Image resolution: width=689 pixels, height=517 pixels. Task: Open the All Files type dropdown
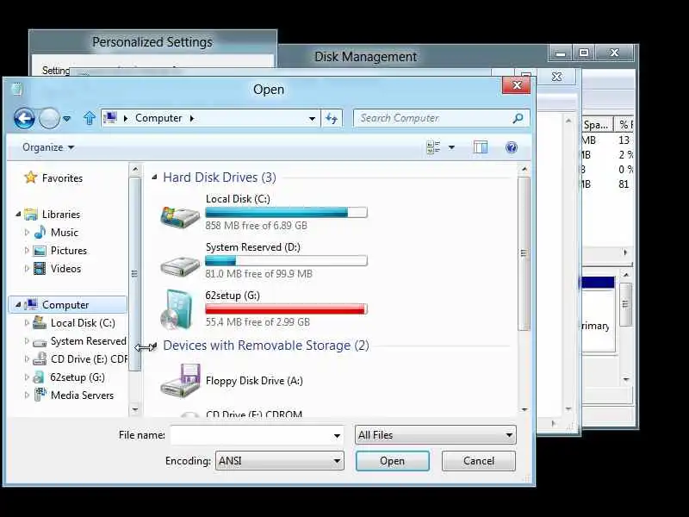[436, 435]
